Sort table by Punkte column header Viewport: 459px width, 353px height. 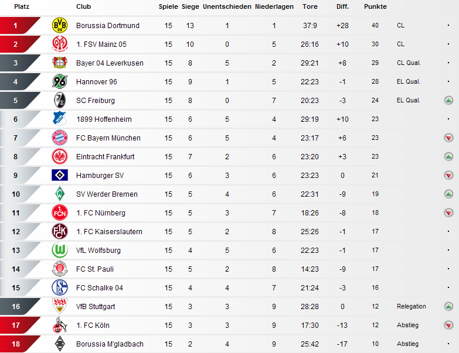[x=375, y=6]
